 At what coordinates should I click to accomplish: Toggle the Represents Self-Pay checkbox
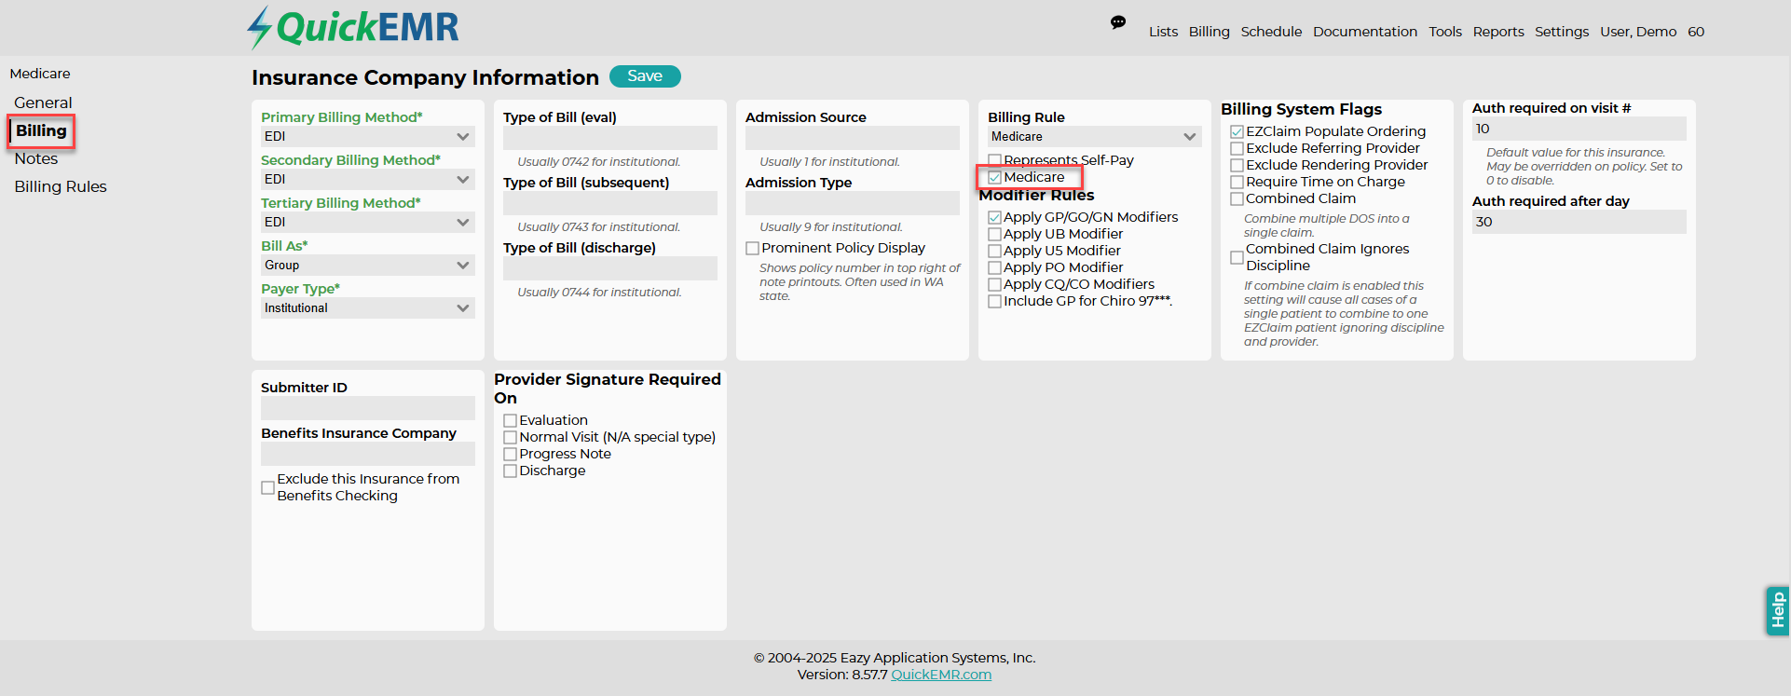(x=994, y=160)
